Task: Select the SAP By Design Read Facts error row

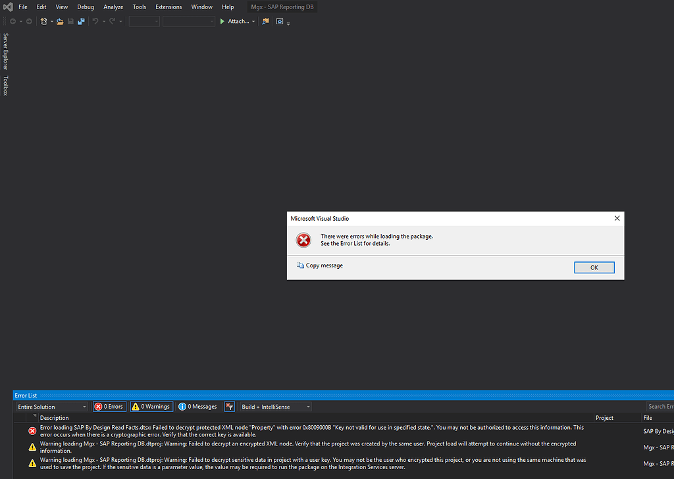Action: pos(309,431)
